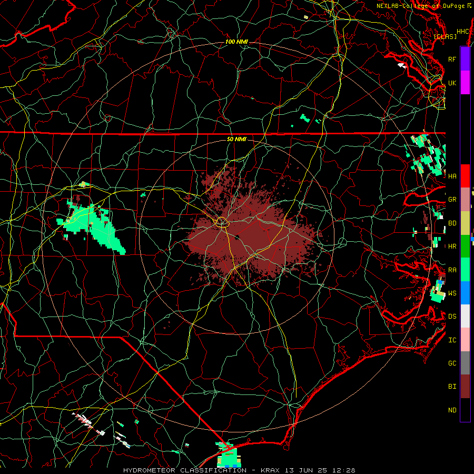
Task: Select the GR pink-brown legend swatch
Action: point(465,199)
